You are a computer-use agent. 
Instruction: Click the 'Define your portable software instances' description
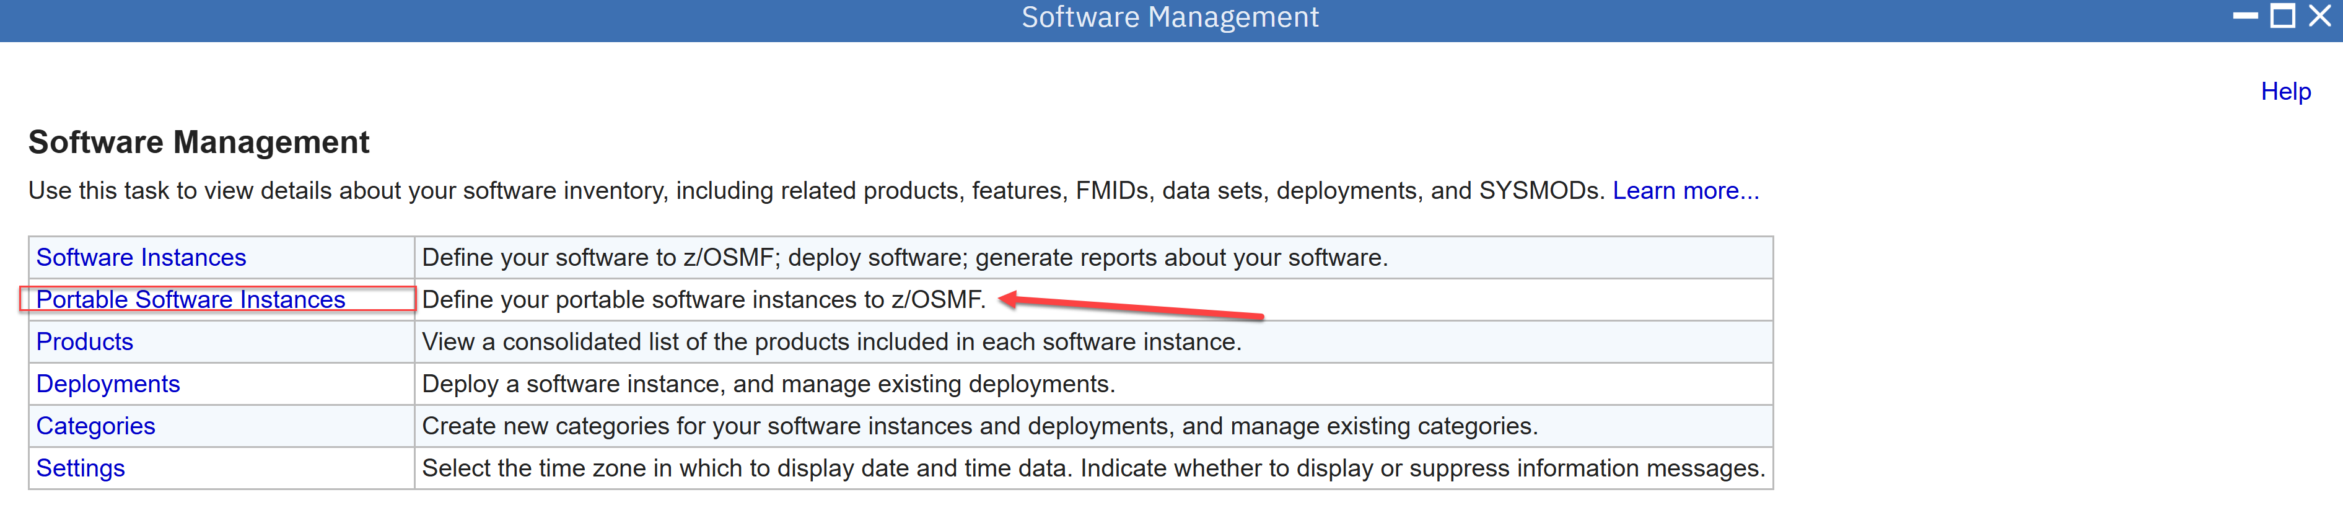tap(703, 299)
